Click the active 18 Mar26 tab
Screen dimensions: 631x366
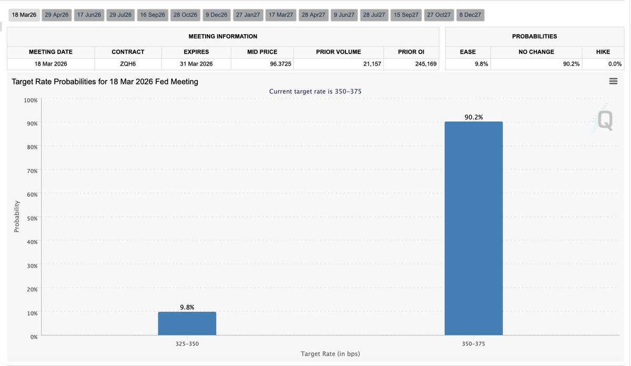[24, 15]
